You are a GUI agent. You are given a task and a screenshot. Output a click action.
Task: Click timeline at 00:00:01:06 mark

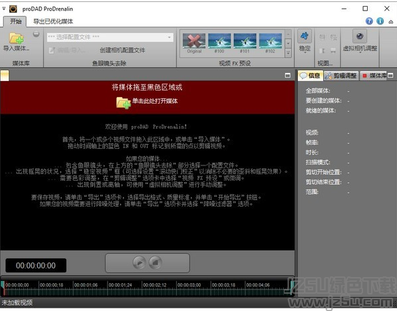86,285
